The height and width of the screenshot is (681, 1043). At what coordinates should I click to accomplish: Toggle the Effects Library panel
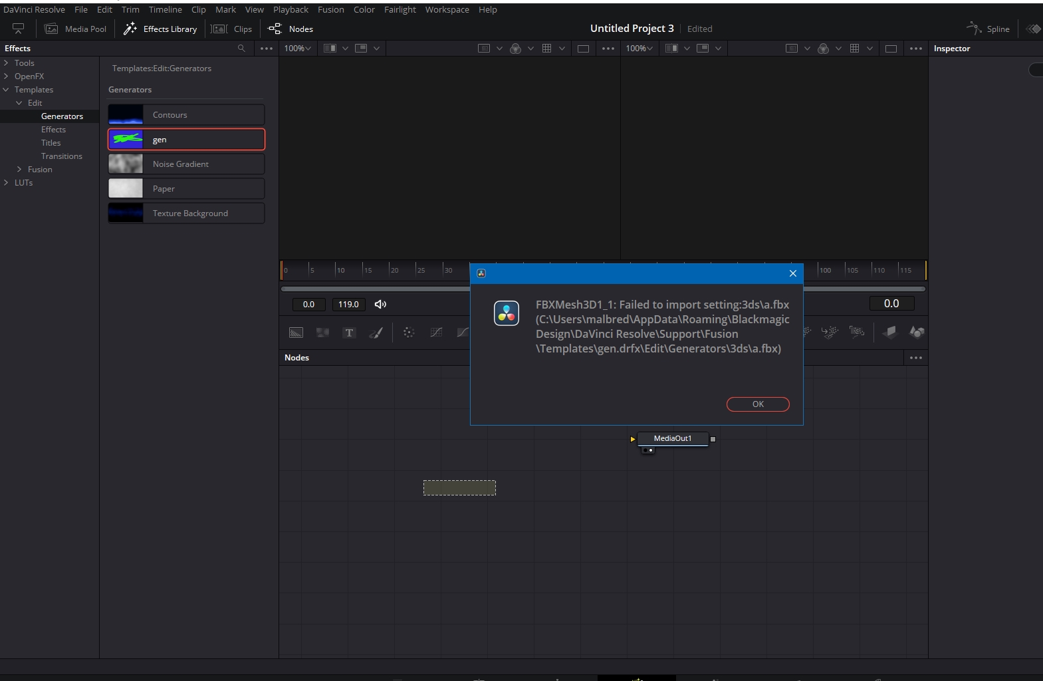[x=160, y=29]
